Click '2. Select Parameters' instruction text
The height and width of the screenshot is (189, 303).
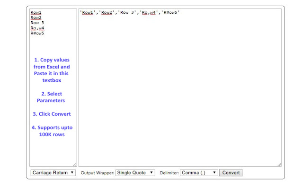[51, 97]
